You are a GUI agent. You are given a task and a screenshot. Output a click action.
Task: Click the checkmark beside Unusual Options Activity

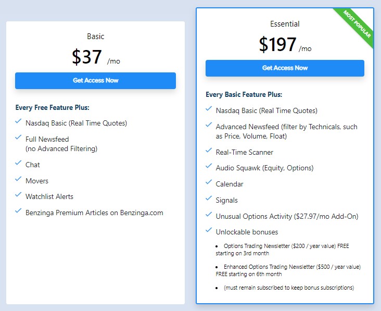pyautogui.click(x=209, y=215)
